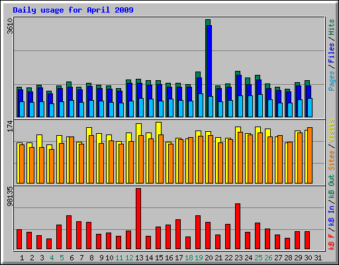Click the 98135 axis maximum label
This screenshot has height=265, width=339.
10,196
